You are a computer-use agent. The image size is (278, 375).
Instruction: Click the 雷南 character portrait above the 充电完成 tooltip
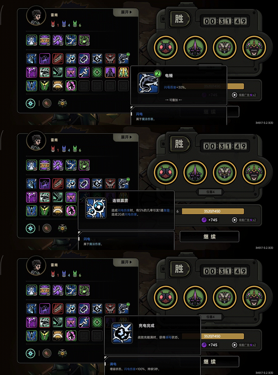coord(36,266)
